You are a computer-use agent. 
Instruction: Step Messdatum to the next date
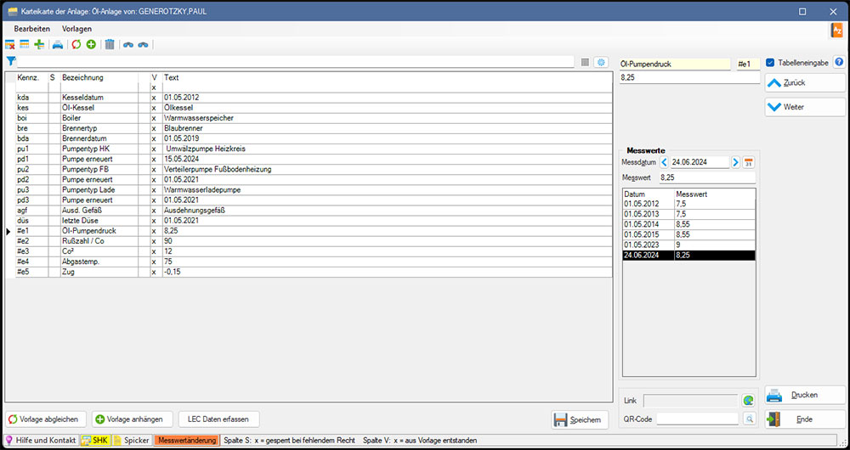(735, 162)
